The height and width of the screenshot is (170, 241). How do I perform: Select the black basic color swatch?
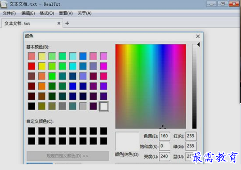[x=32, y=106]
